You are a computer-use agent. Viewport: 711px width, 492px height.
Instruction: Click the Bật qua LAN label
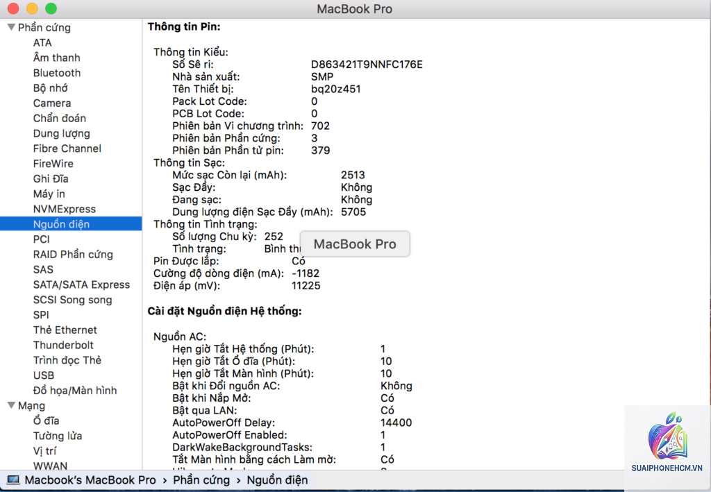205,410
